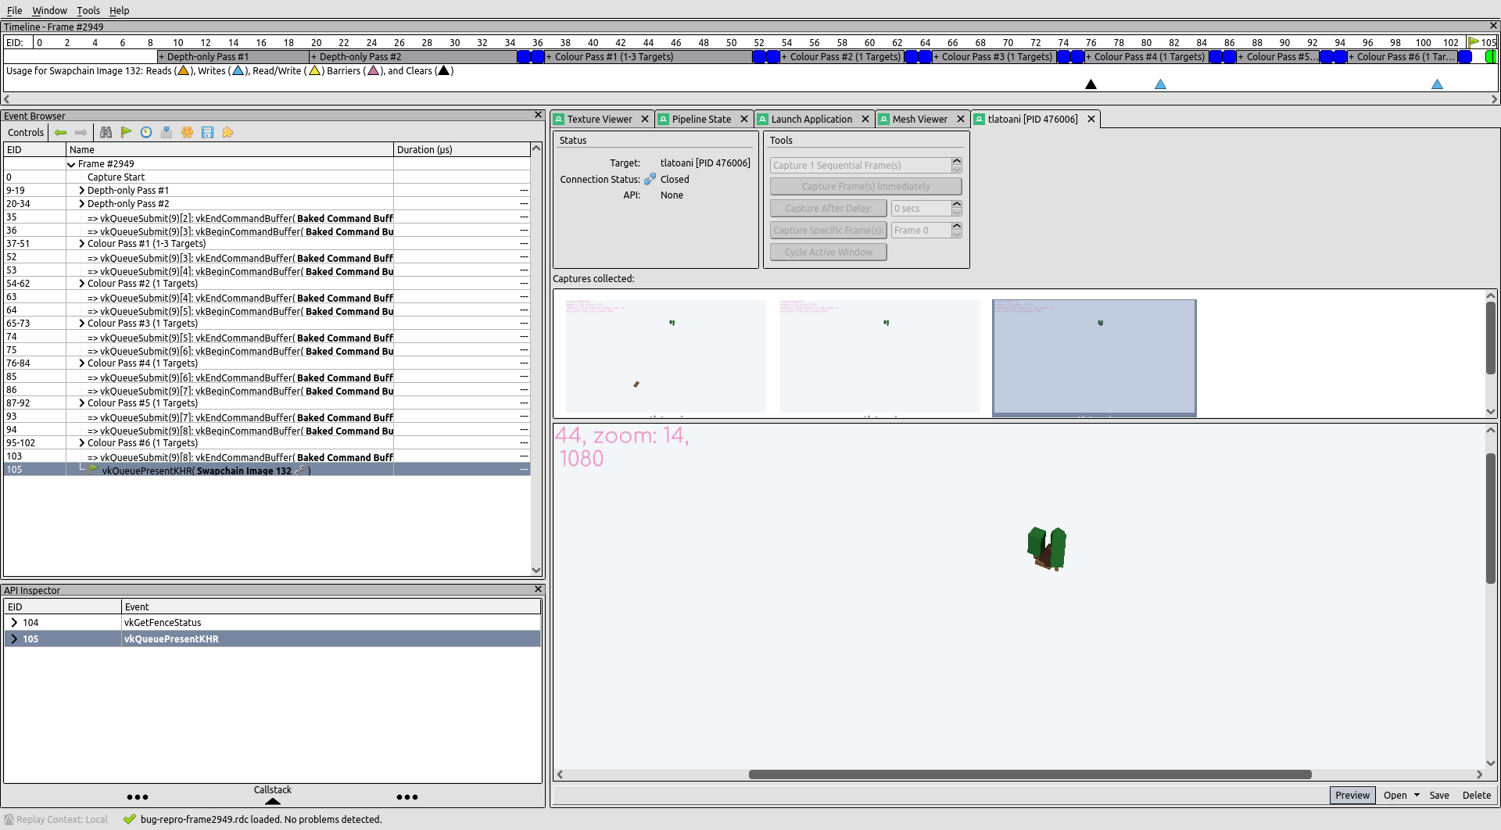The width and height of the screenshot is (1501, 830).
Task: Close the Launch Application tab
Action: point(865,120)
